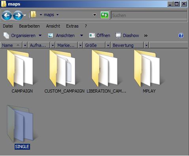The width and height of the screenshot is (189, 156).
Task: Select the CAMPAIGN folder icon
Action: 20,68
